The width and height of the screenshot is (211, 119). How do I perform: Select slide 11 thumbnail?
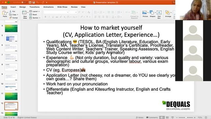[11, 96]
